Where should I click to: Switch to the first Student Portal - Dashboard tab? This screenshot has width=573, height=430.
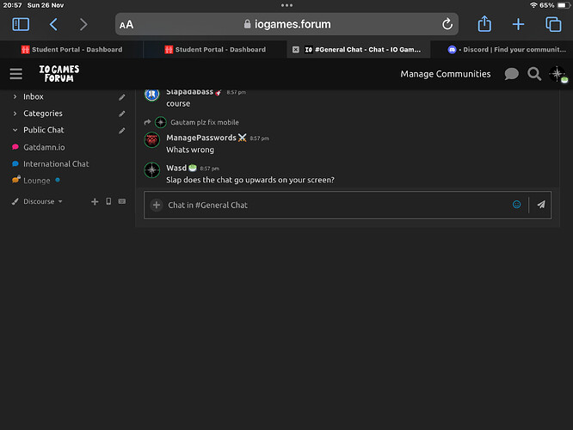(71, 49)
